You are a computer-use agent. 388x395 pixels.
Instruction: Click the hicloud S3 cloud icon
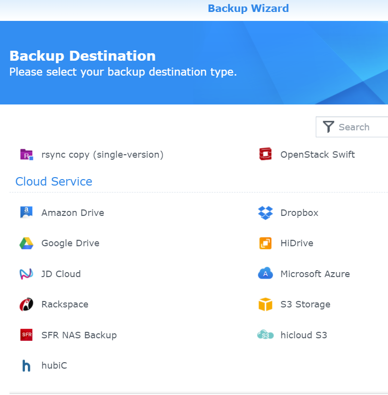pyautogui.click(x=265, y=335)
